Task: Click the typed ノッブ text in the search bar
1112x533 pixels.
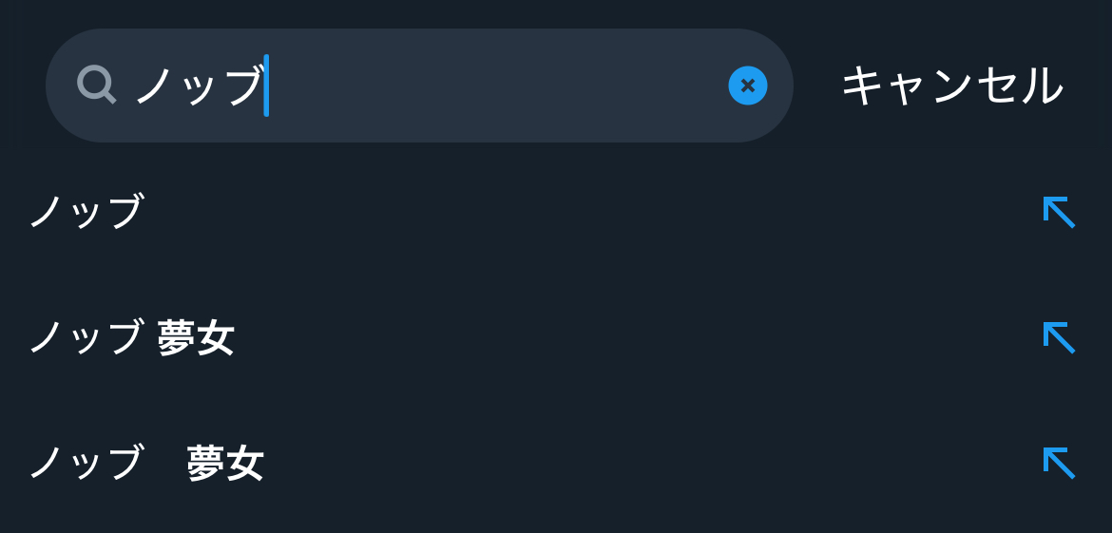Action: coord(198,86)
